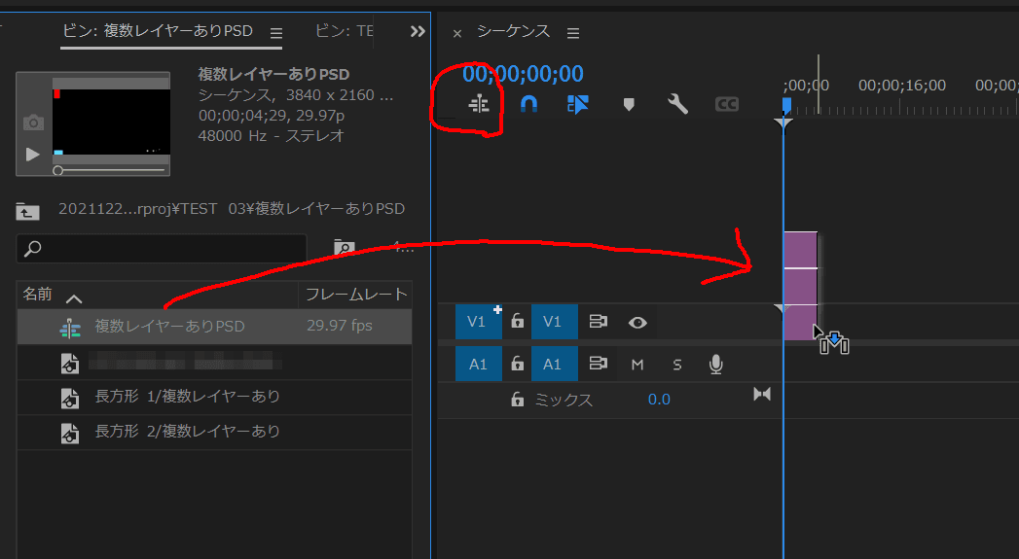
Task: Click the sequence icon beside 複数レイヤーありPSD
Action: [69, 328]
